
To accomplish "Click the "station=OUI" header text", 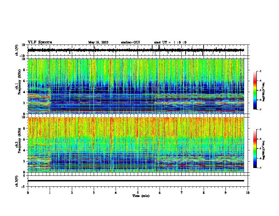I will (x=130, y=42).
